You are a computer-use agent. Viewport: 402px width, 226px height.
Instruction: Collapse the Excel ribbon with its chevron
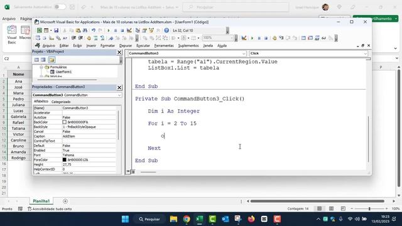[395, 48]
